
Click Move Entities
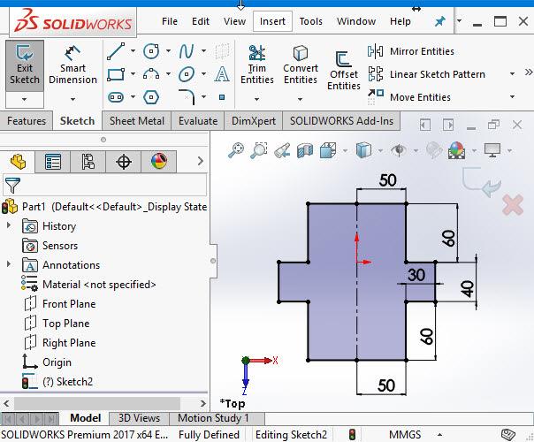tap(409, 97)
